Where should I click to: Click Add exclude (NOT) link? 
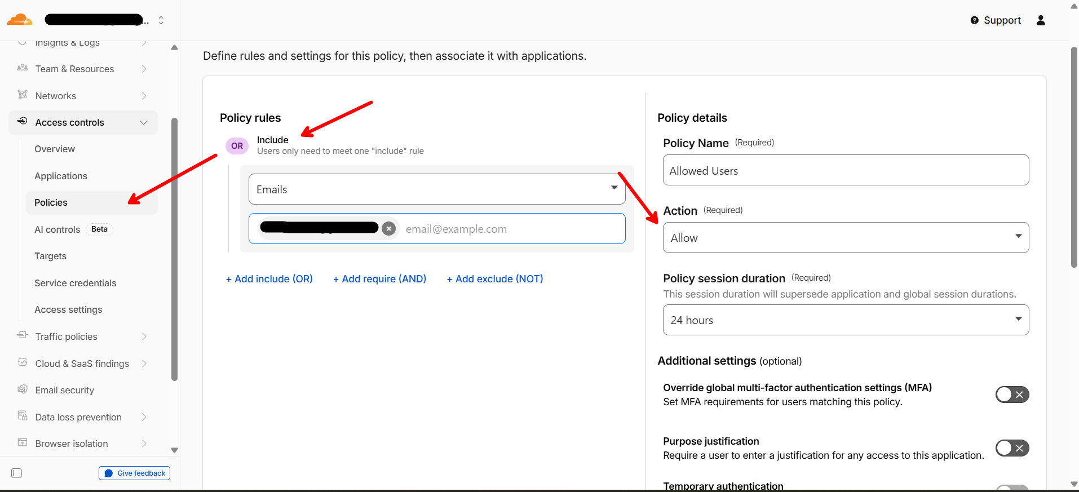(495, 279)
